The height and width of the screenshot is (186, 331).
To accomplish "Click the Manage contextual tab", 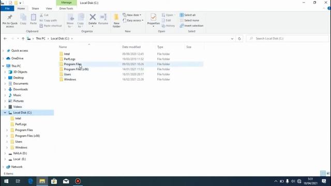I will coord(66,3).
